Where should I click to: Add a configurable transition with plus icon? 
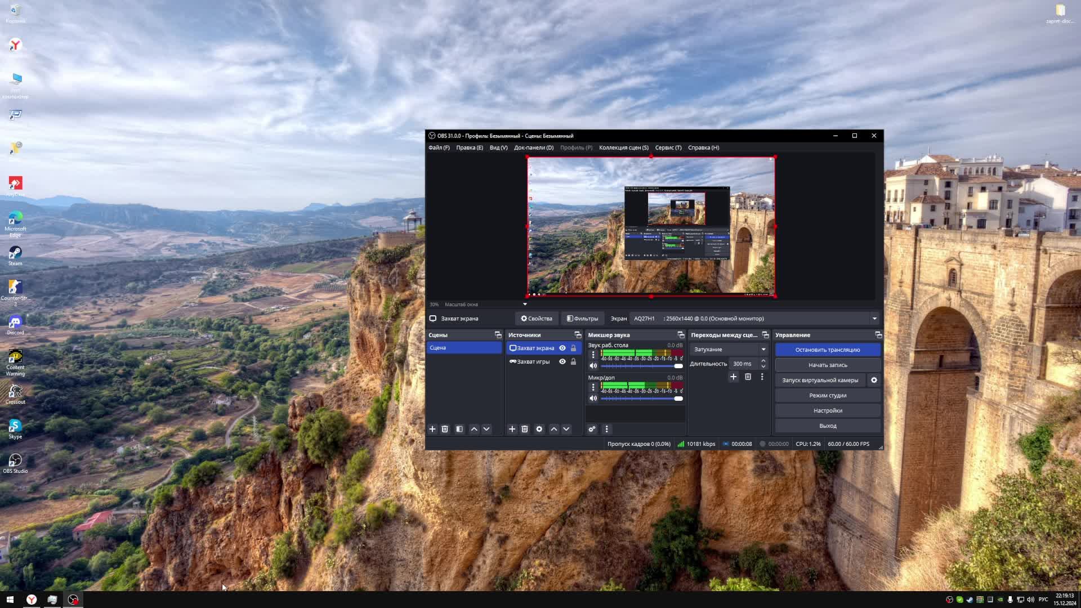point(733,377)
